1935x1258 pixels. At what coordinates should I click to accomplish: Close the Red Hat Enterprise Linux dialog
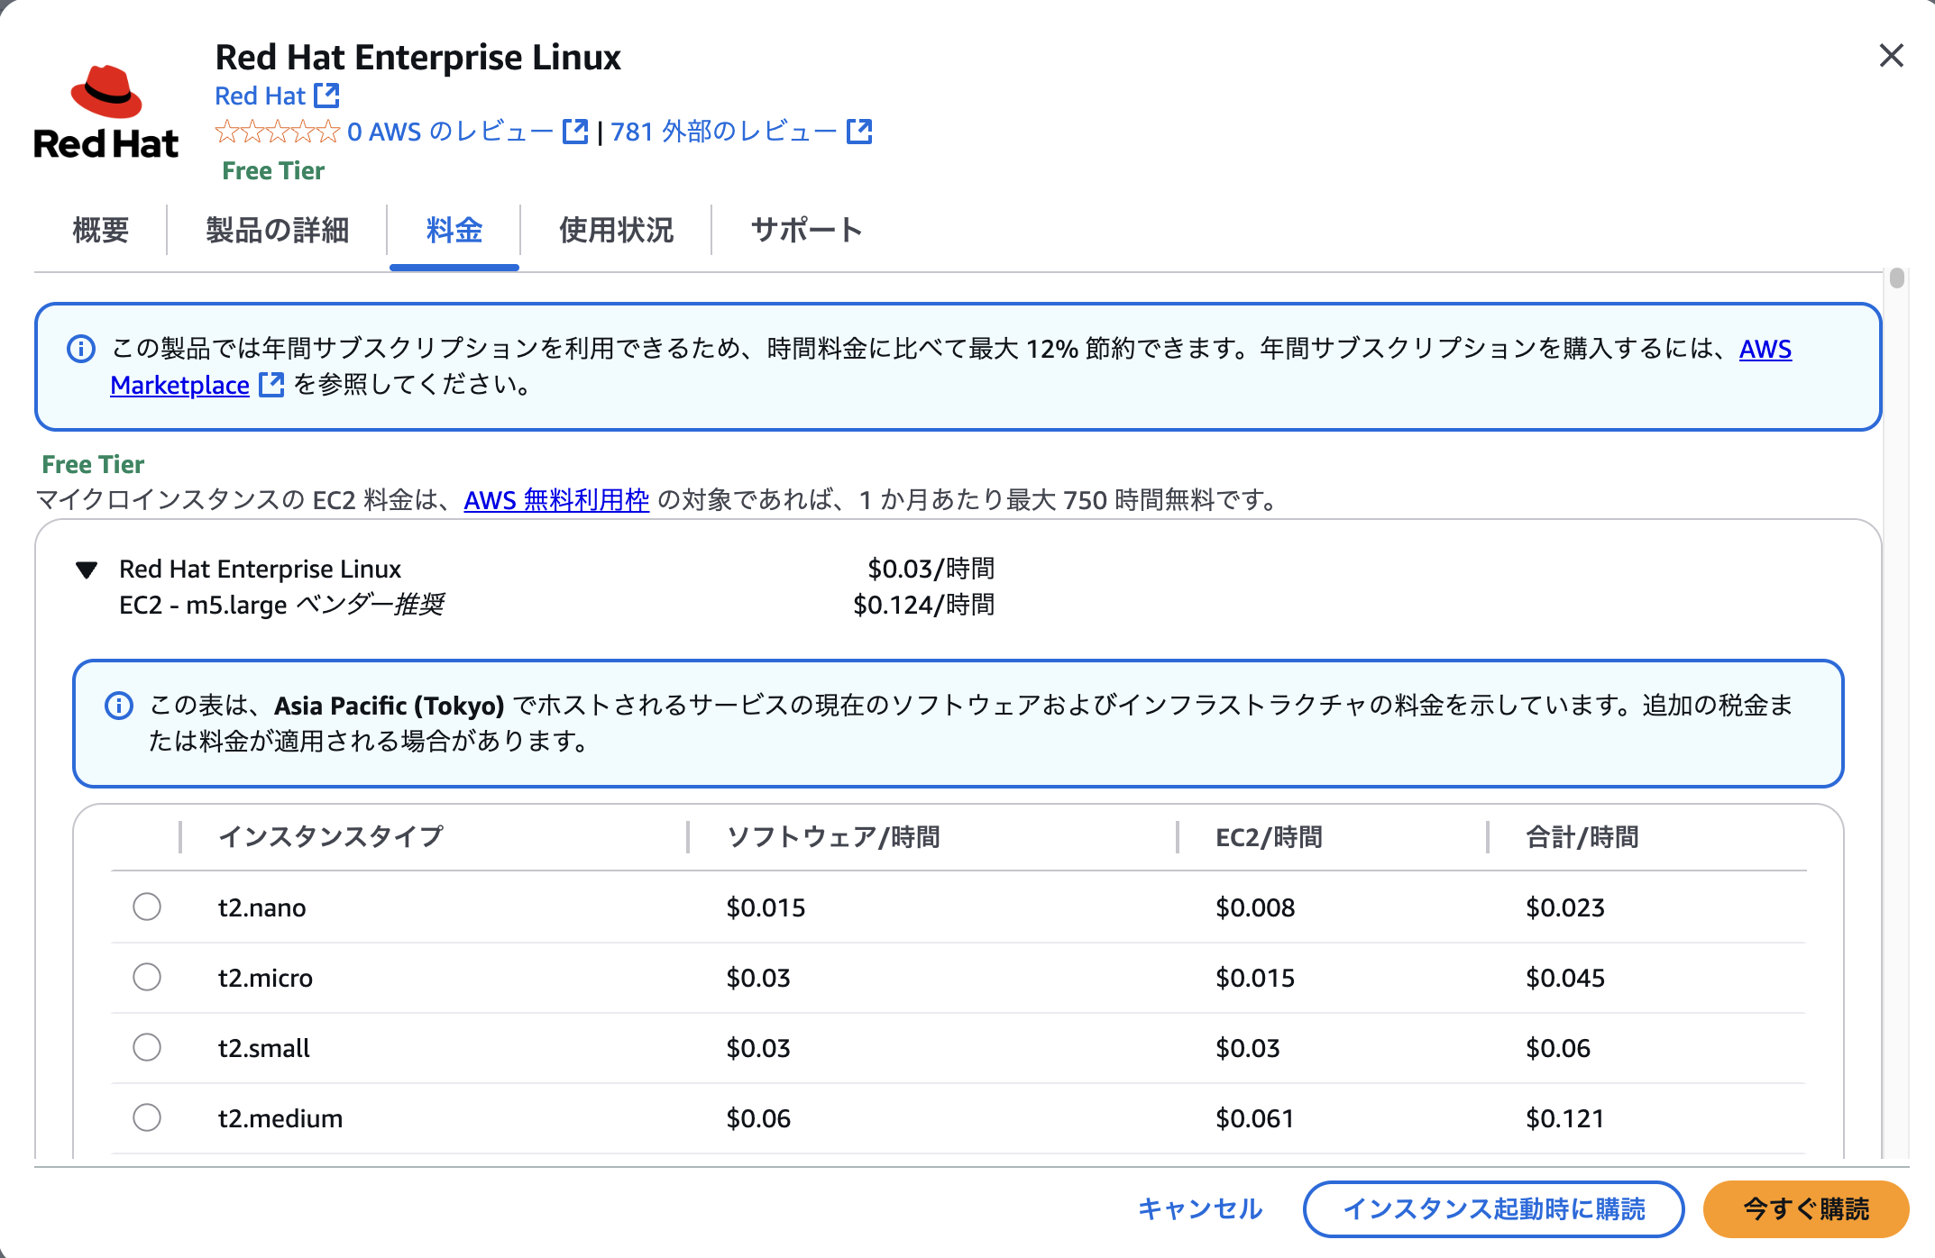(1891, 56)
